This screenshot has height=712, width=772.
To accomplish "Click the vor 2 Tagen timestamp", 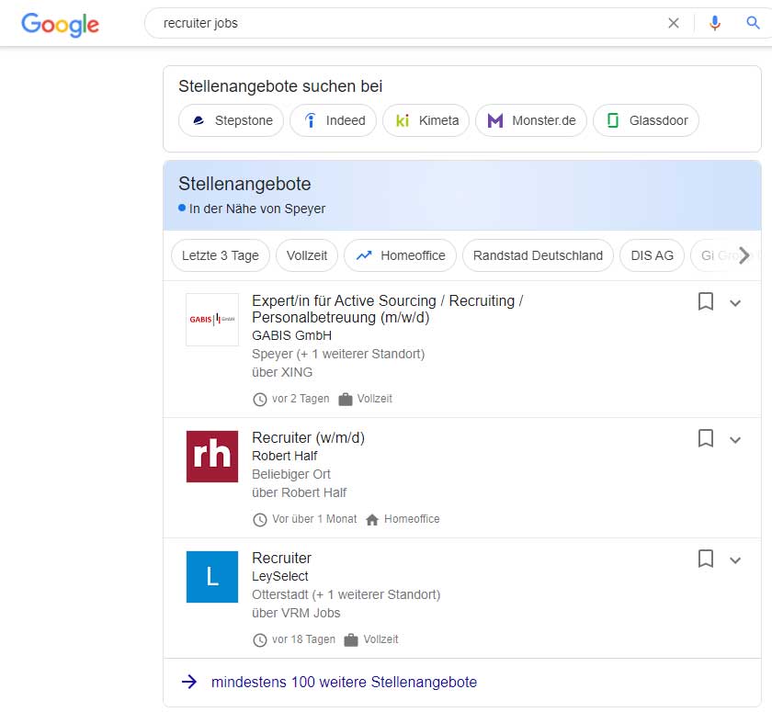I will 301,399.
